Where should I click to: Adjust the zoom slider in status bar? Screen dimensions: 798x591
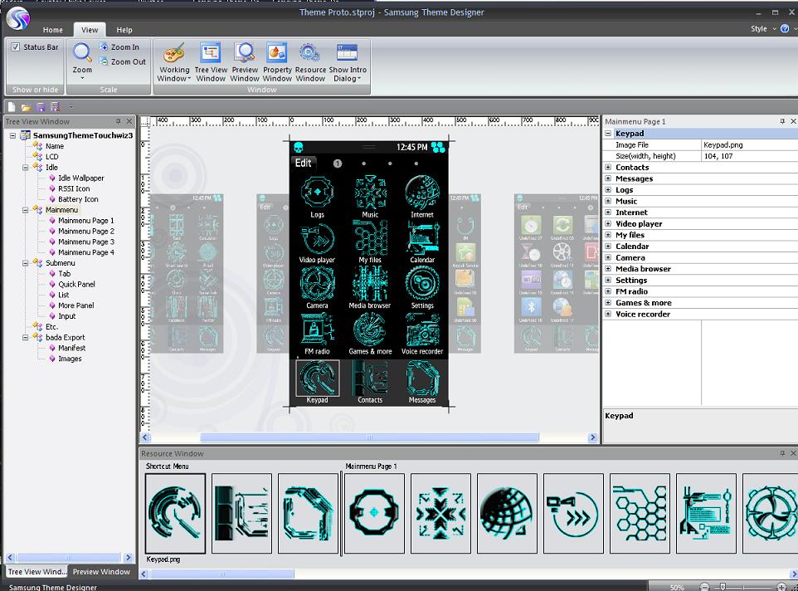click(x=723, y=587)
